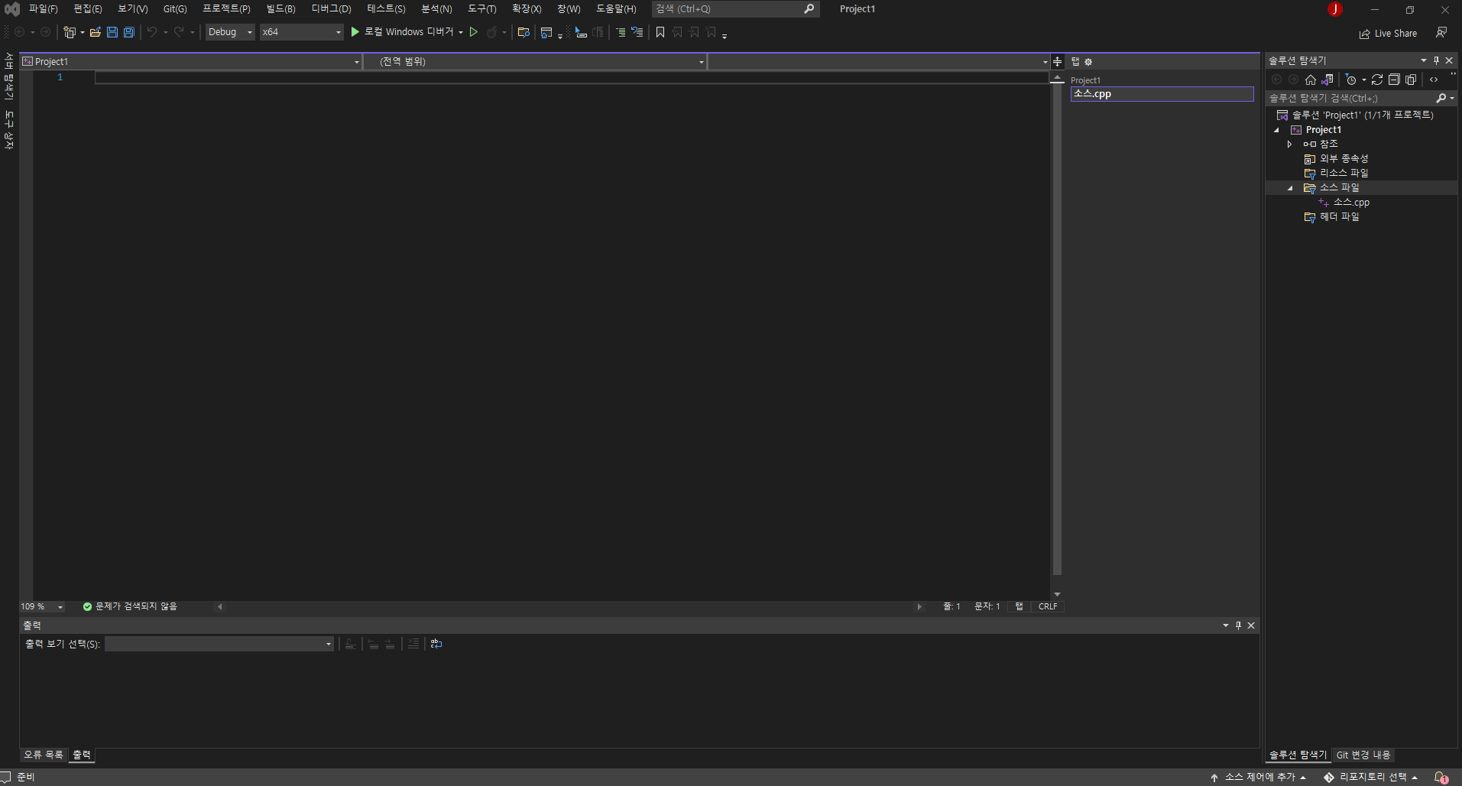Click the Redo arrow icon
1462x786 pixels.
[x=179, y=32]
